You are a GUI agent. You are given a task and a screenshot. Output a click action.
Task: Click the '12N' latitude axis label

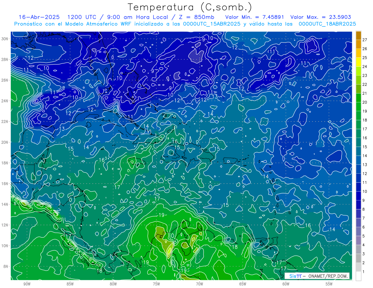click(x=5, y=225)
